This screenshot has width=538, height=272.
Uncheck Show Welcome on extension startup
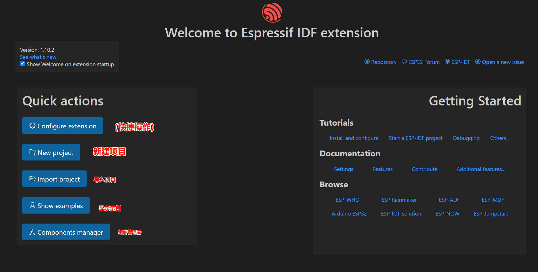22,64
